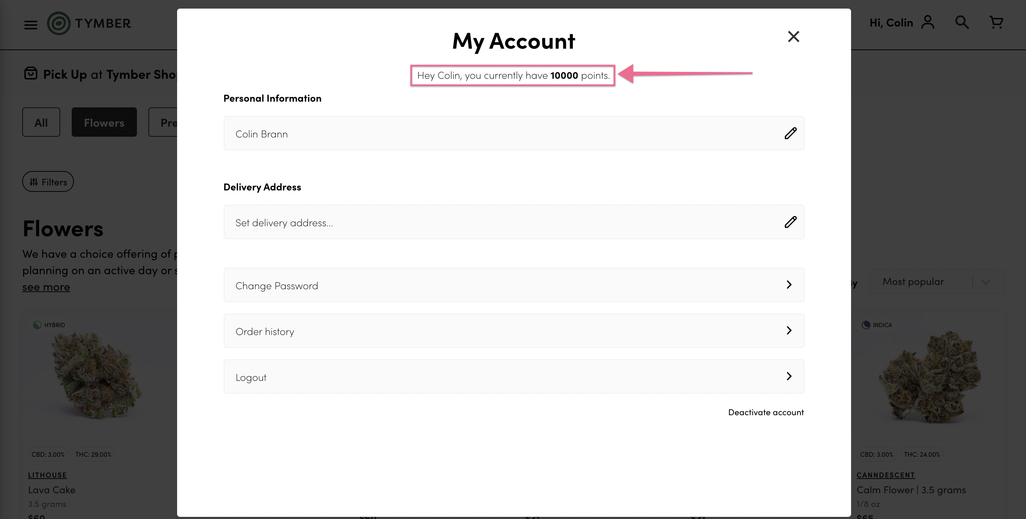Open the Filters button

(x=48, y=182)
